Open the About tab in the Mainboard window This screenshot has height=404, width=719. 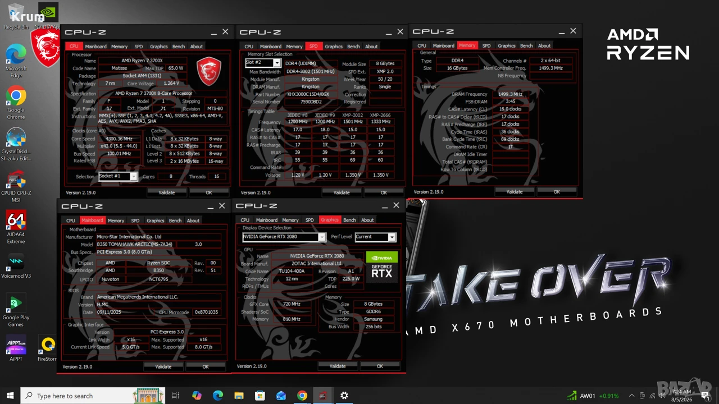193,221
